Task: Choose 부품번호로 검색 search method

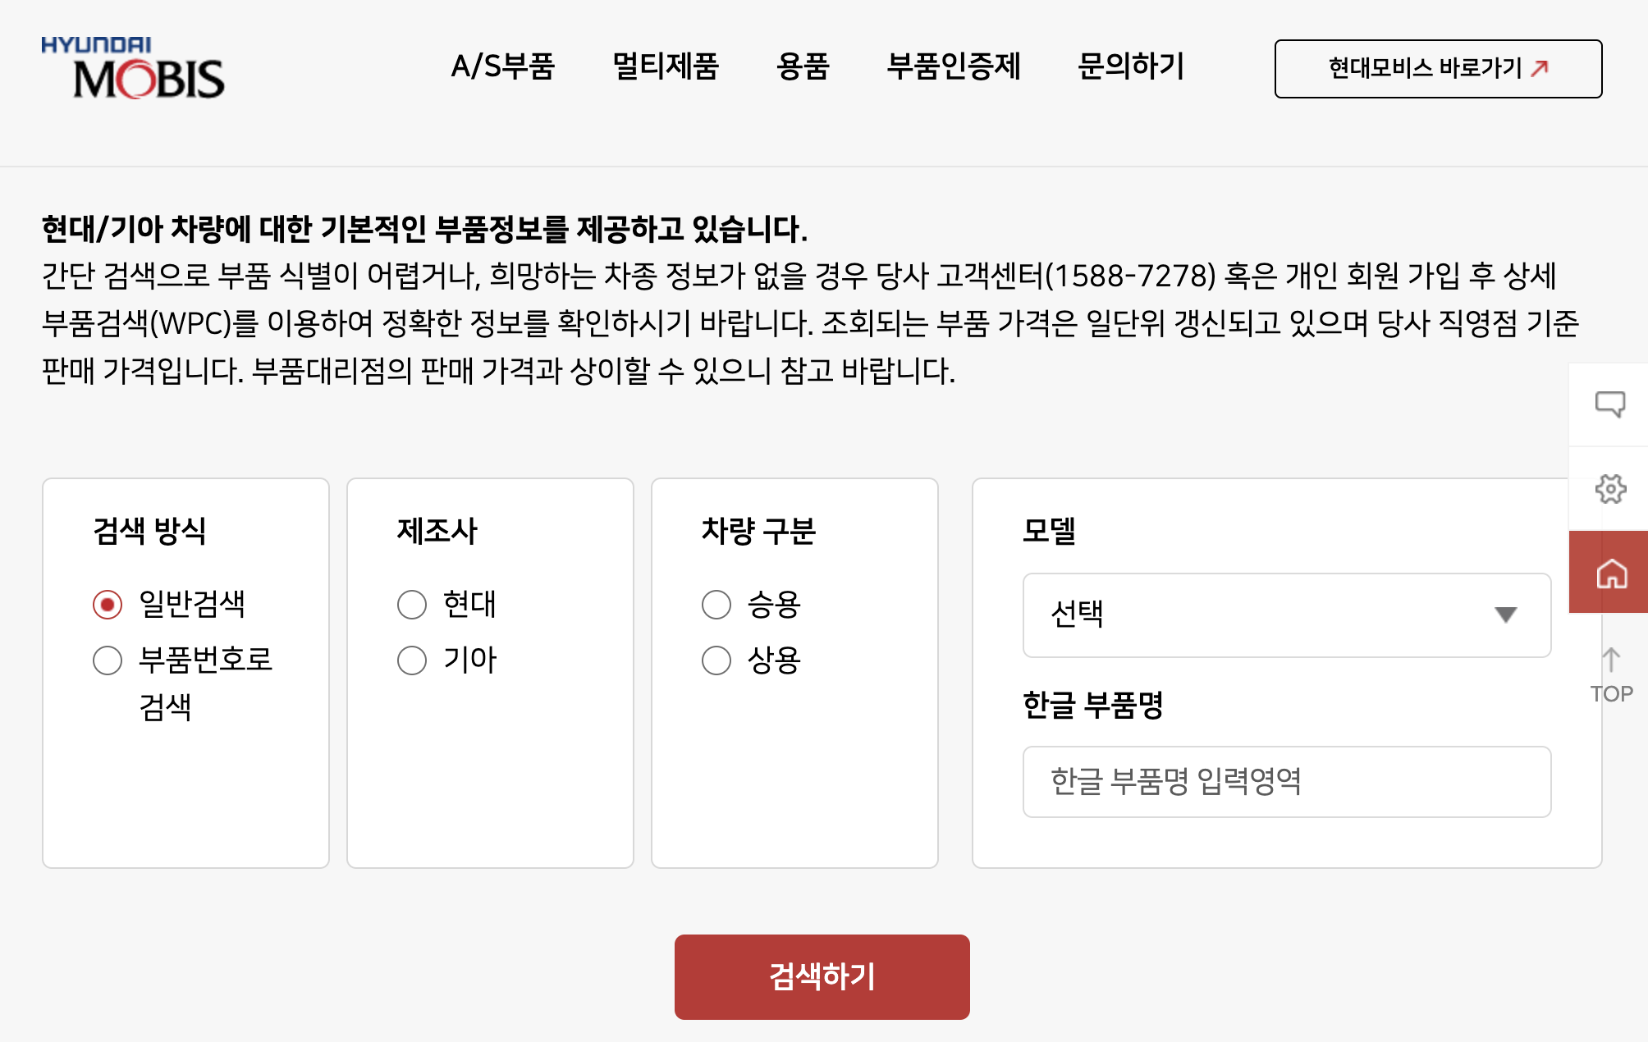Action: [108, 660]
